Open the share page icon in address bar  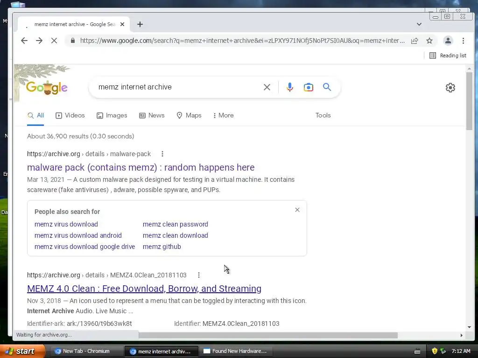(x=415, y=41)
